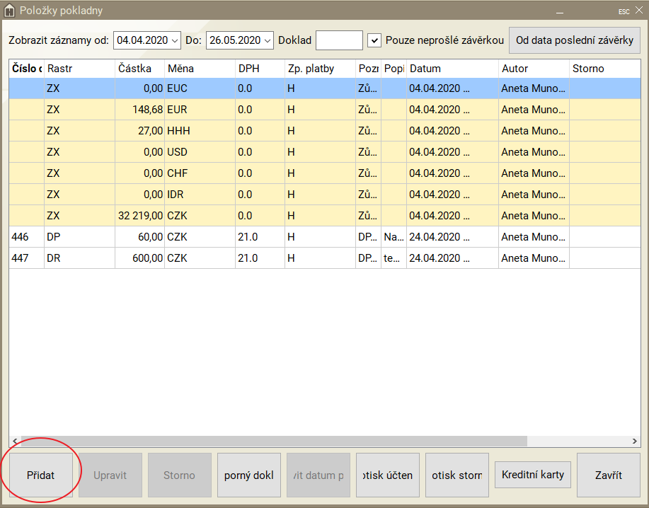Click the horizontal scrollbar thumb
The image size is (649, 508).
point(274,441)
